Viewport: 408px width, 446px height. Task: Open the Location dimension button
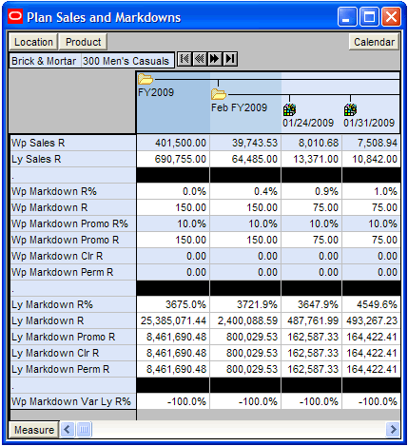[x=33, y=42]
